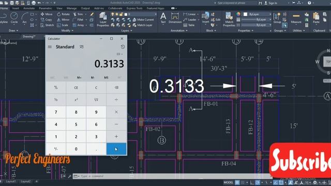
Task: Toggle ortho mode in status bar
Action: [x=252, y=182]
